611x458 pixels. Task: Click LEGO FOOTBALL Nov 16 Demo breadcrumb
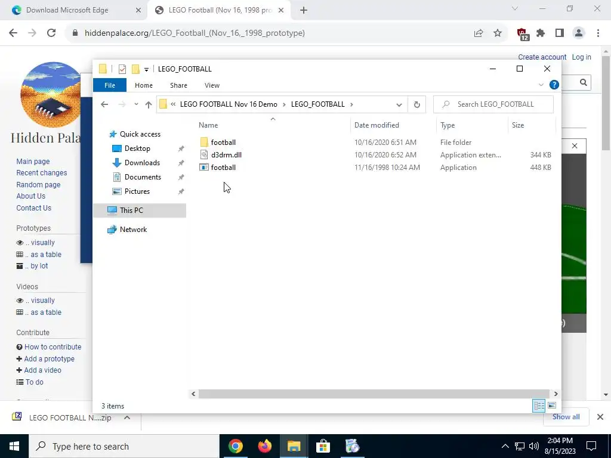[x=229, y=104]
